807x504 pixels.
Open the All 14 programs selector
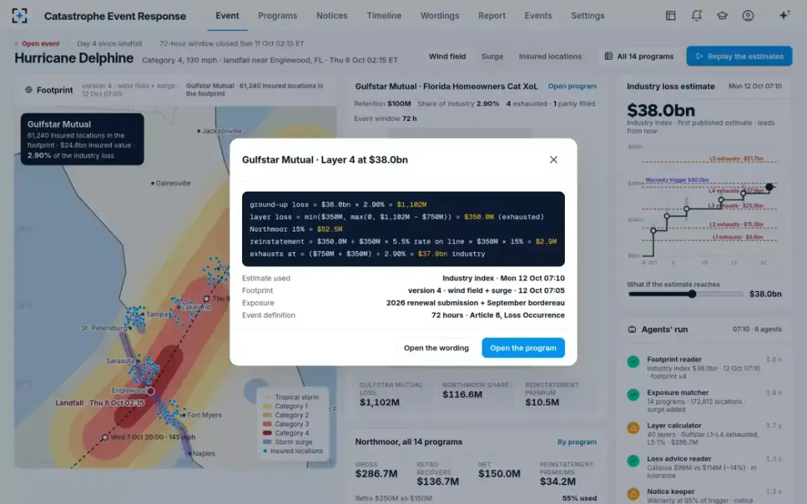point(639,56)
